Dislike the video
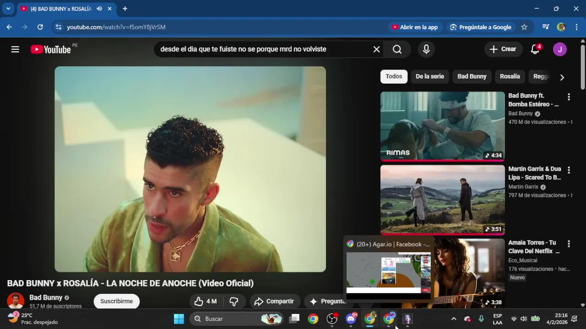This screenshot has width=586, height=329. tap(234, 301)
